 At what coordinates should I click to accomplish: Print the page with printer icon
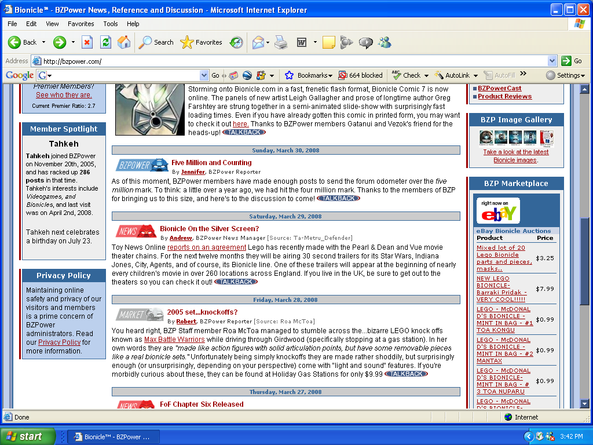281,42
